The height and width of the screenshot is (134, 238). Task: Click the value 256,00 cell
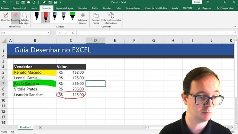pos(71,83)
